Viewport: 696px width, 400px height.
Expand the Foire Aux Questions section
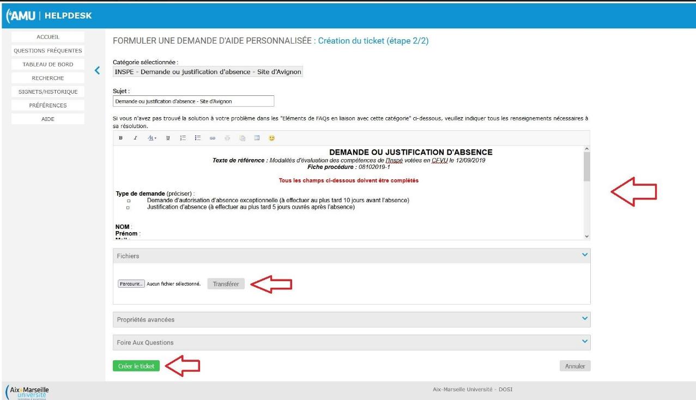[x=585, y=342]
